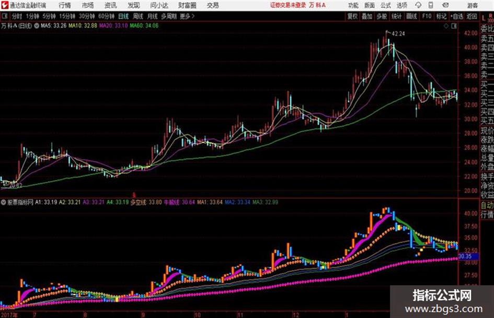This screenshot has width=494, height=318.
Task: Toggle the left side panel icon
Action: pyautogui.click(x=5, y=16)
